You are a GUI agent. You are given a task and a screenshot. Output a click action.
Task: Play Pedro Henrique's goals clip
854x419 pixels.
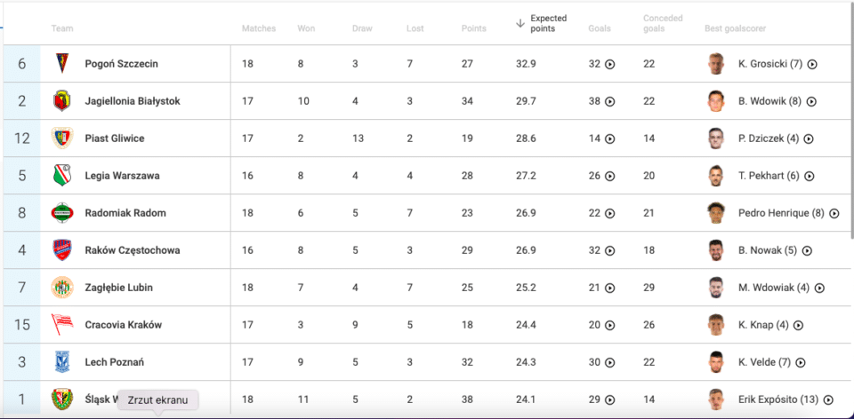point(834,214)
